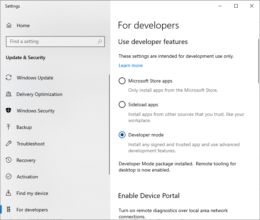Select the Developer mode radio button
Image resolution: width=260 pixels, height=220 pixels.
122,135
